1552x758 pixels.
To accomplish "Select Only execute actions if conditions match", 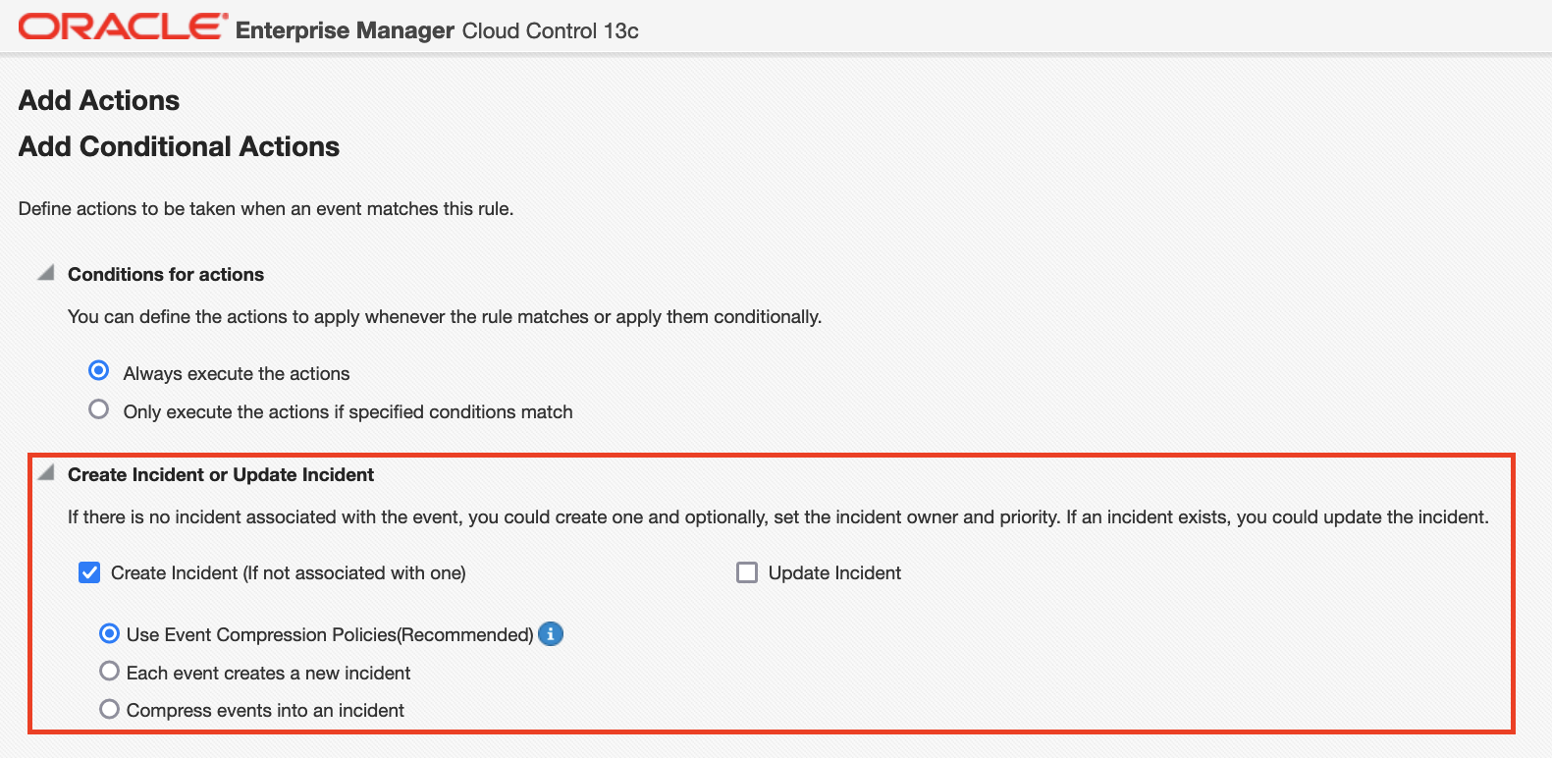I will click(99, 409).
